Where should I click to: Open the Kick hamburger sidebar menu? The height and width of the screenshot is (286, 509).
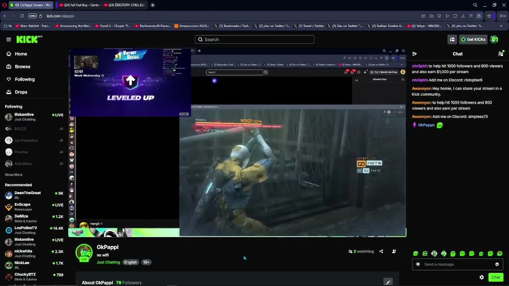[x=9, y=39]
